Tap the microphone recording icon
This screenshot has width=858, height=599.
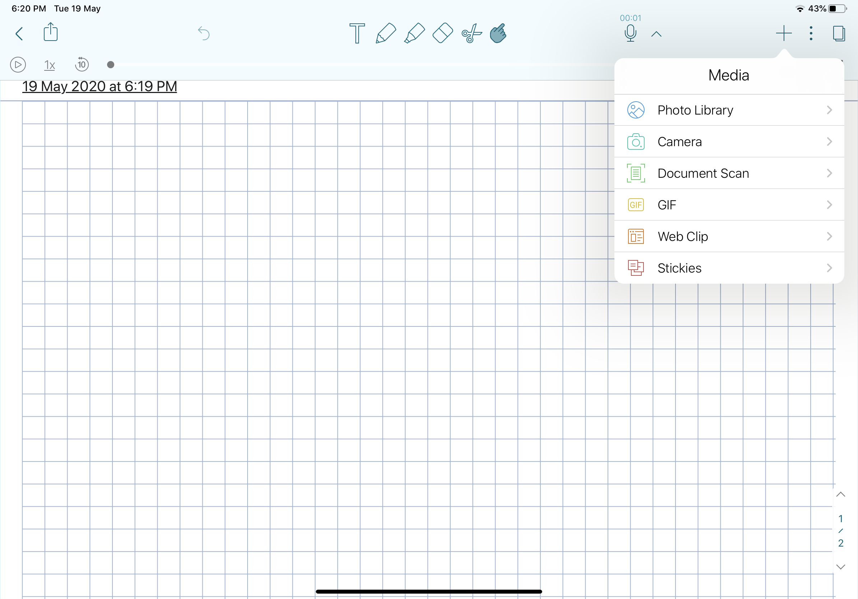630,34
